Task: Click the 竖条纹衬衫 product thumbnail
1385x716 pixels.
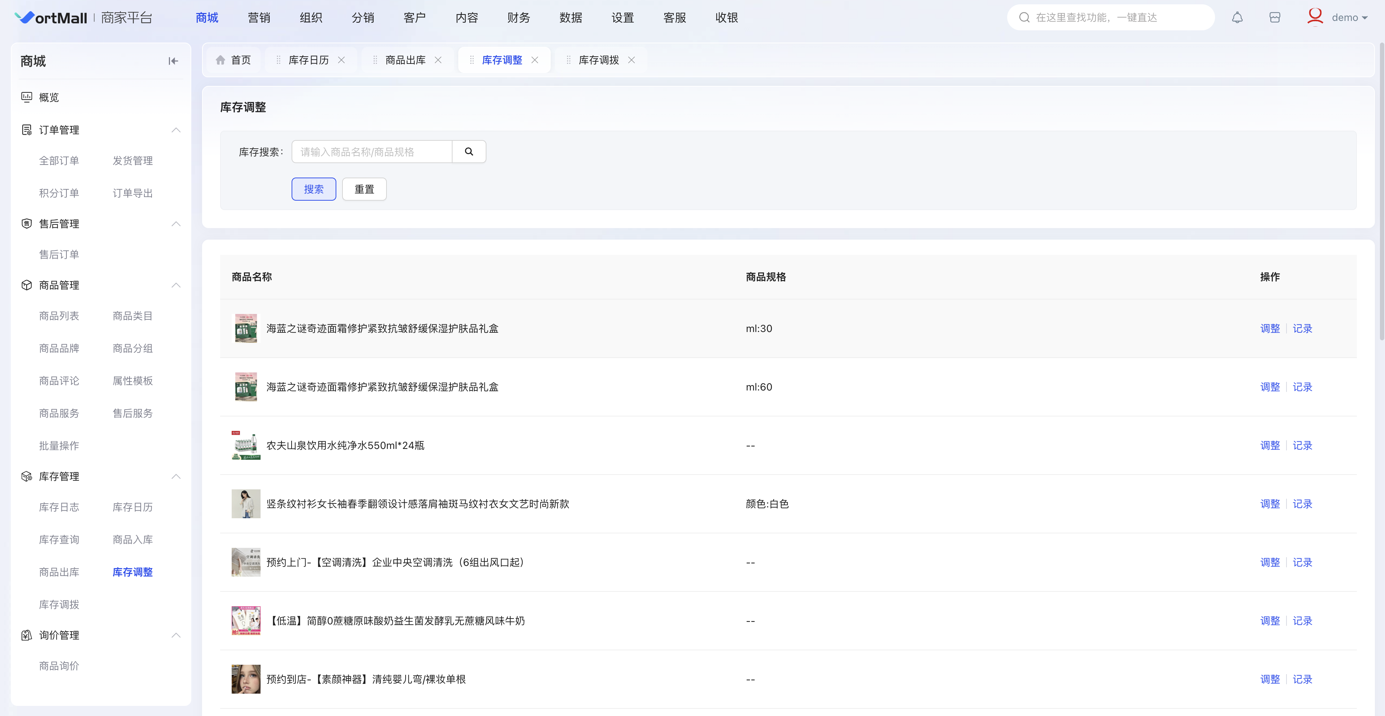Action: pyautogui.click(x=246, y=504)
